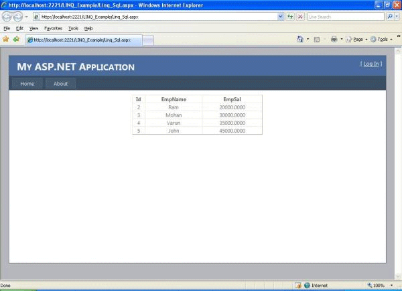
Task: Restore down the Internet Explorer window
Action: coord(387,5)
